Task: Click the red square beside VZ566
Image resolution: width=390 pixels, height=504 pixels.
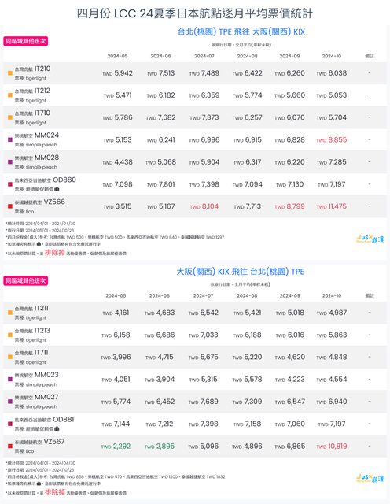Action: [10, 206]
